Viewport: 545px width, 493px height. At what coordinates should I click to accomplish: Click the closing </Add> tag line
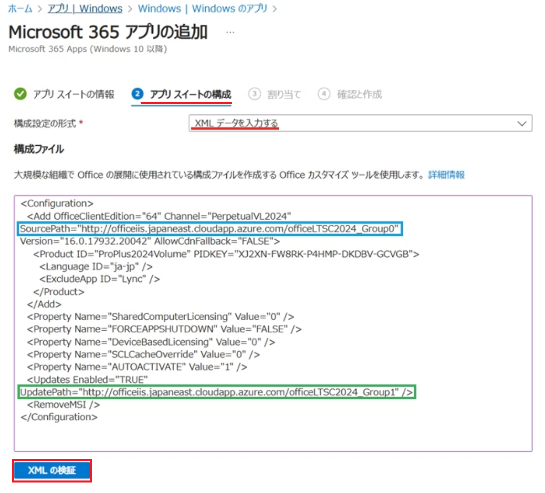(x=44, y=304)
